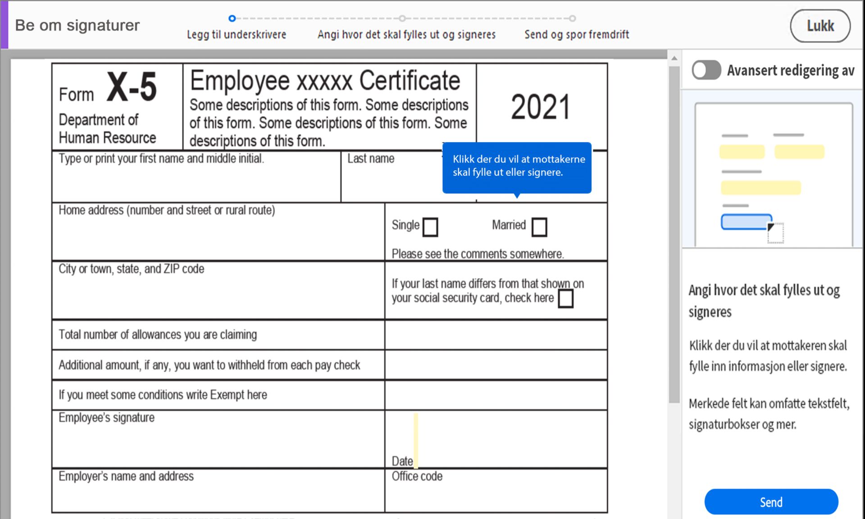Click the yellow field marker beside Date

[x=416, y=440]
